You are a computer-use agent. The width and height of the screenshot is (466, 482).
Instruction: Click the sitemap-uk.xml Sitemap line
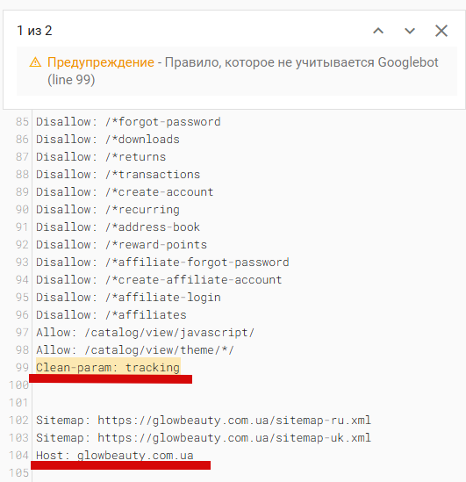pyautogui.click(x=204, y=438)
